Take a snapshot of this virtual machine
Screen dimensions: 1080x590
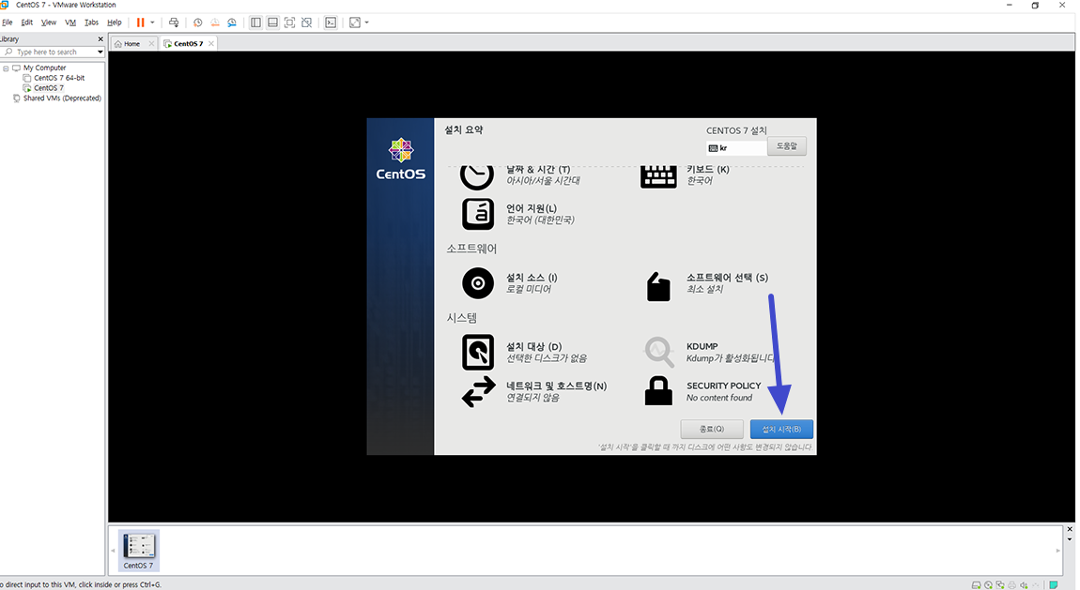197,23
